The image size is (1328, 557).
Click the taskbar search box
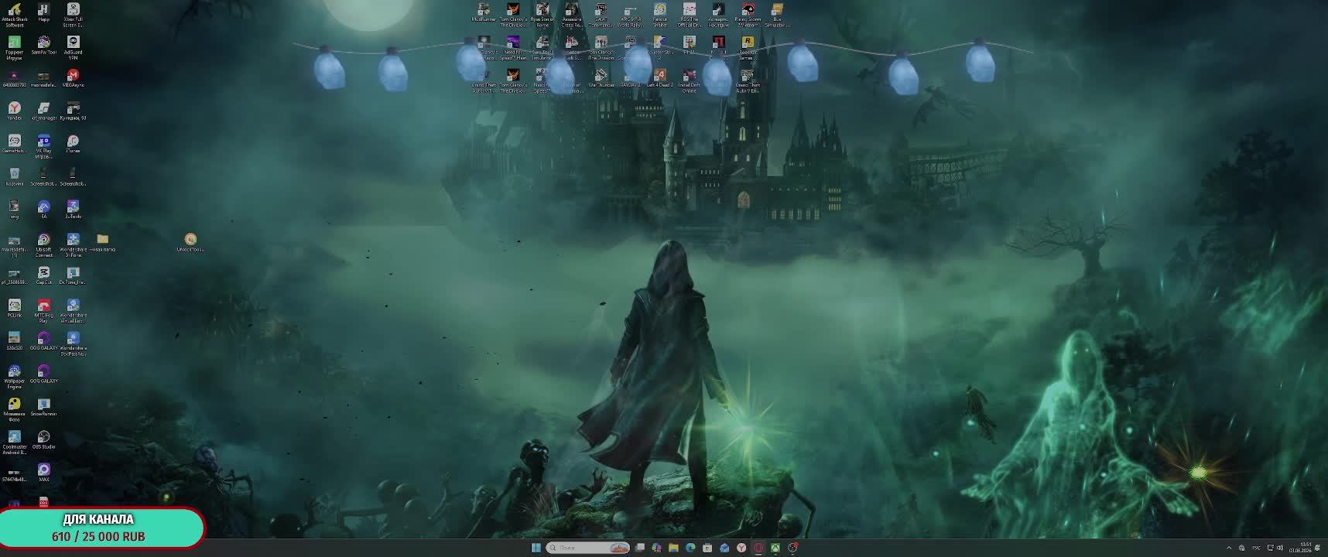[x=587, y=548]
